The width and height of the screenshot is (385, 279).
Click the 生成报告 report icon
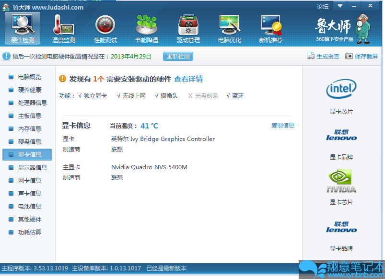[311, 56]
